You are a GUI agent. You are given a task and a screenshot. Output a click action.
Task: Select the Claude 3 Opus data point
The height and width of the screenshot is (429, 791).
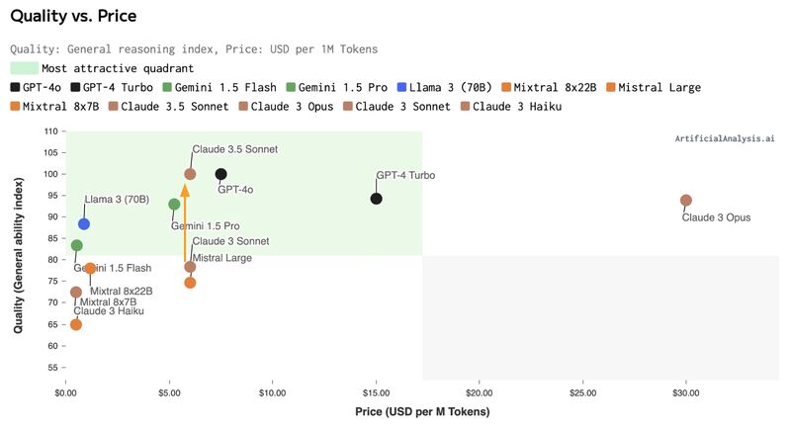(686, 201)
